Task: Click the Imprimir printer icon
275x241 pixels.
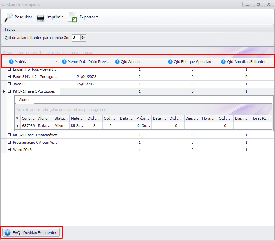Action: 41,17
